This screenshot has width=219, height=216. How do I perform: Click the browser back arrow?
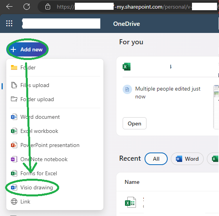[9, 7]
